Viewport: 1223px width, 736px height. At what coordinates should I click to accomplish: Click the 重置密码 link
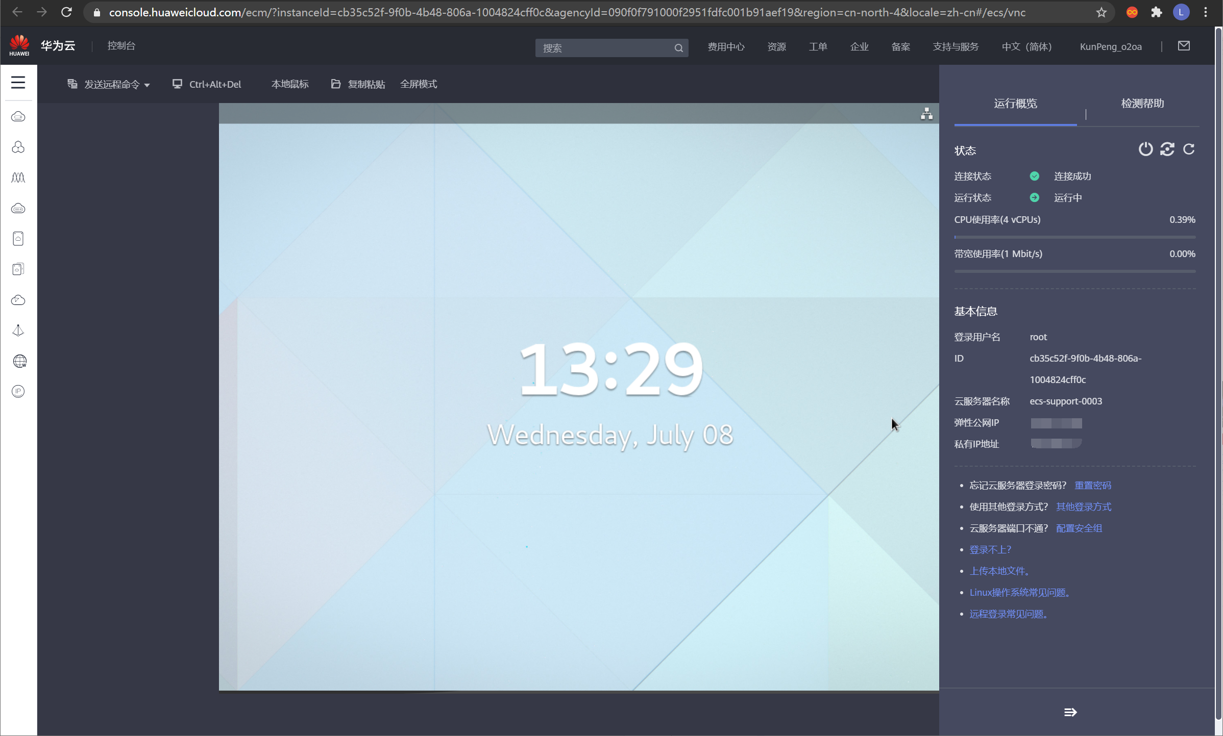[x=1093, y=485]
